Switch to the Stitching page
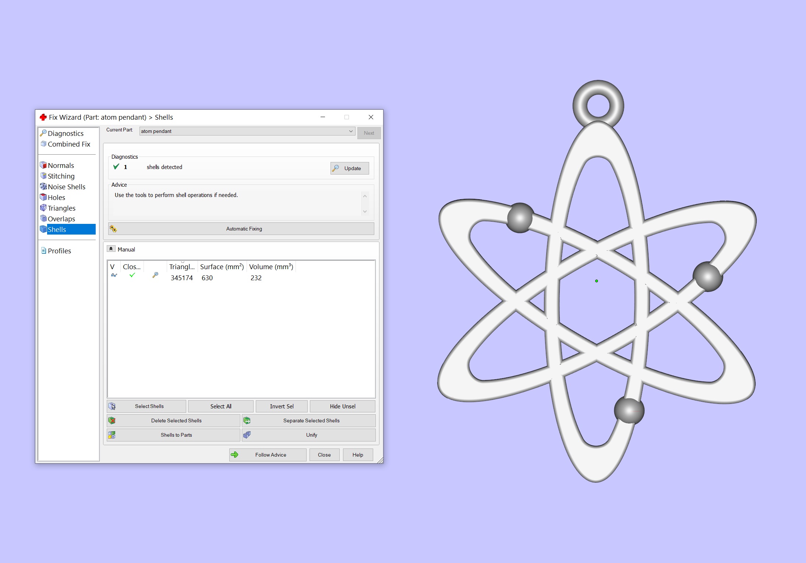This screenshot has width=806, height=563. [61, 176]
